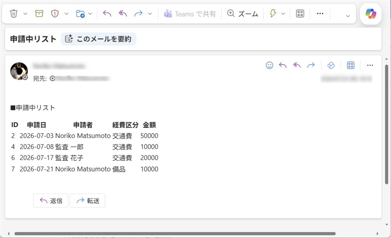Click the ■申請中リスト body heading
Image resolution: width=391 pixels, height=238 pixels.
point(33,108)
